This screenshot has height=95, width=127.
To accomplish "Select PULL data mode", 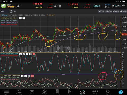I will pyautogui.click(x=107, y=7).
